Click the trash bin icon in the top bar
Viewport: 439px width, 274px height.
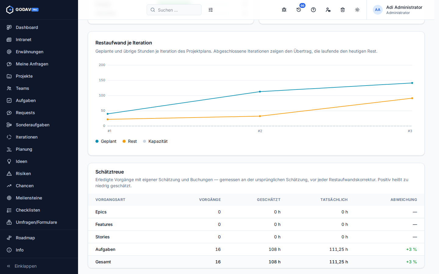[343, 10]
